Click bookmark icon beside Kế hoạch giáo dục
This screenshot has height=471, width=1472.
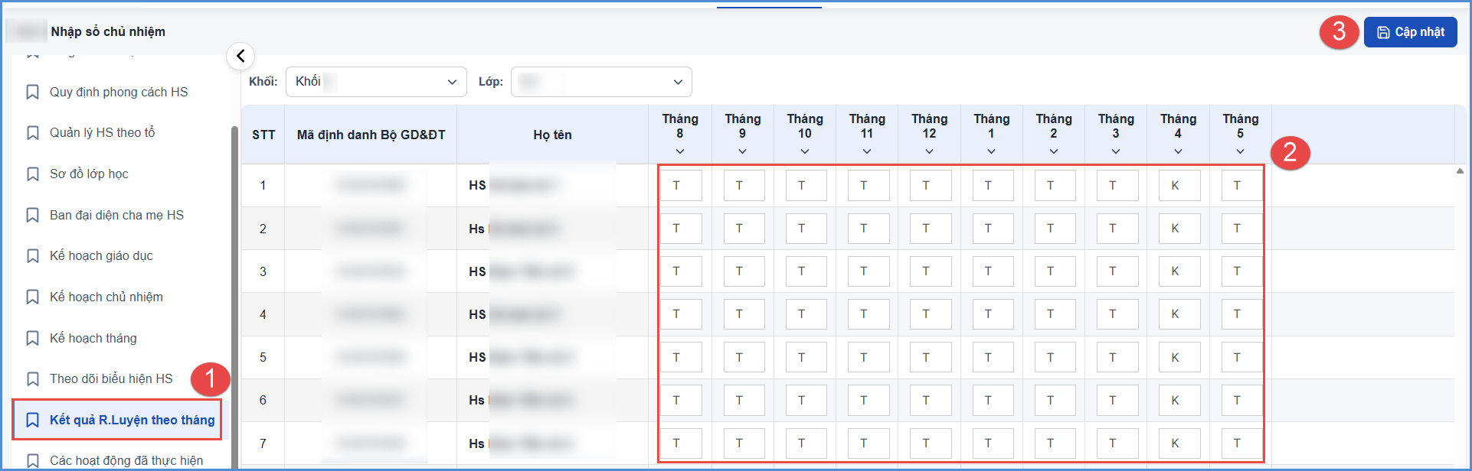pyautogui.click(x=33, y=256)
